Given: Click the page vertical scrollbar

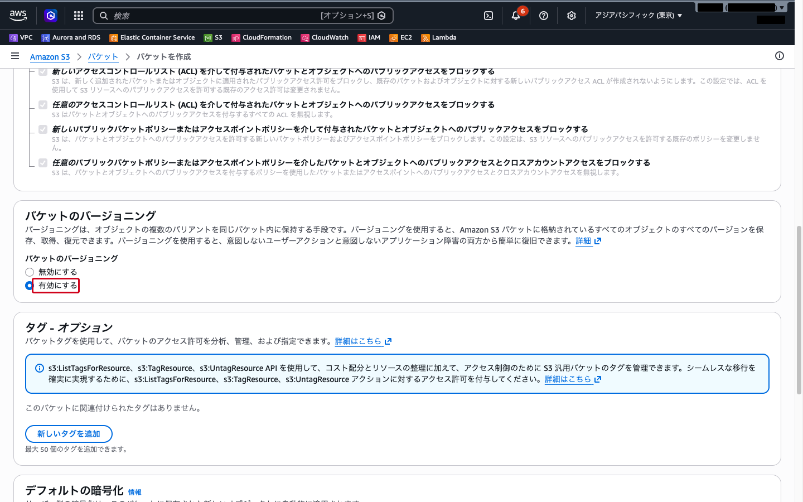Looking at the screenshot, I should point(799,310).
